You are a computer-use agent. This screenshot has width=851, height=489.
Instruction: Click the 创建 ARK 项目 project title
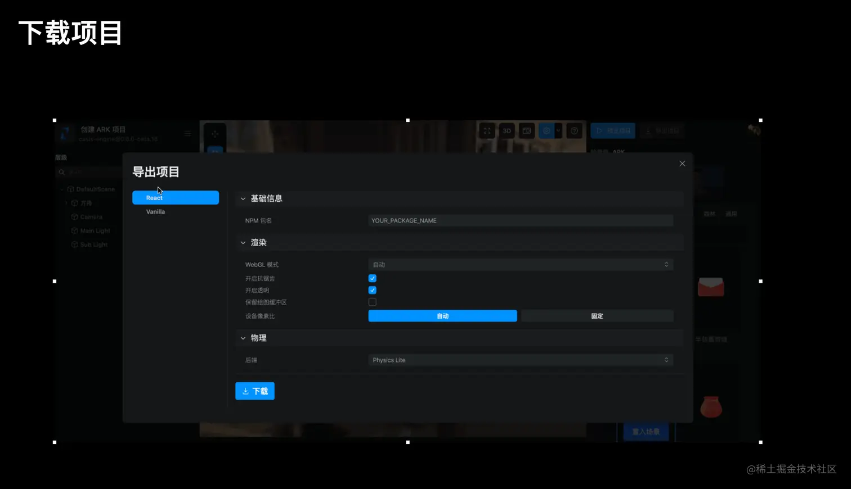tap(103, 130)
